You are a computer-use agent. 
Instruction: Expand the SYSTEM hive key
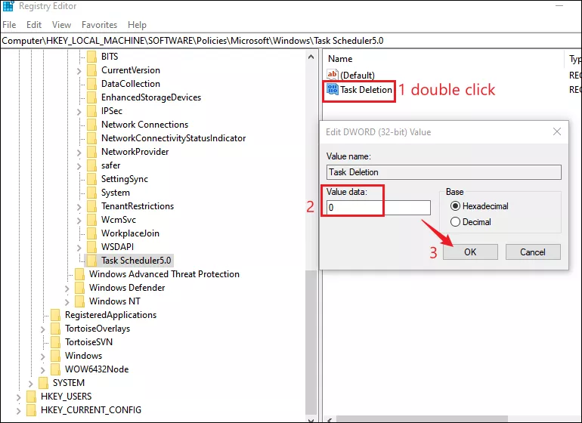click(x=30, y=383)
